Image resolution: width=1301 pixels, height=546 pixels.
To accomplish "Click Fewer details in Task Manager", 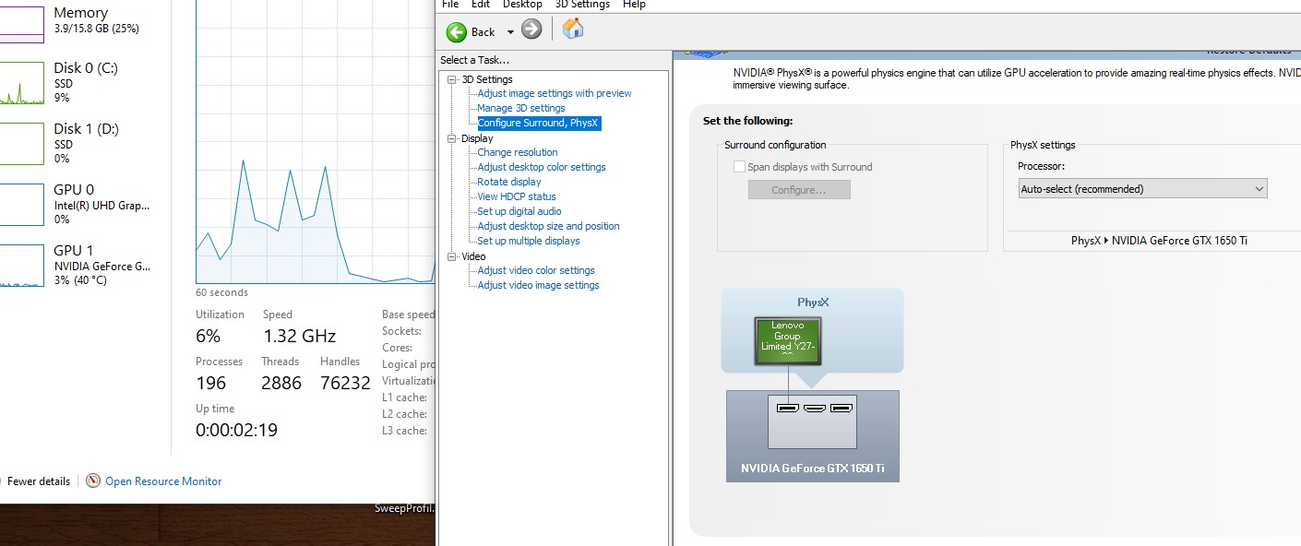I will tap(38, 481).
